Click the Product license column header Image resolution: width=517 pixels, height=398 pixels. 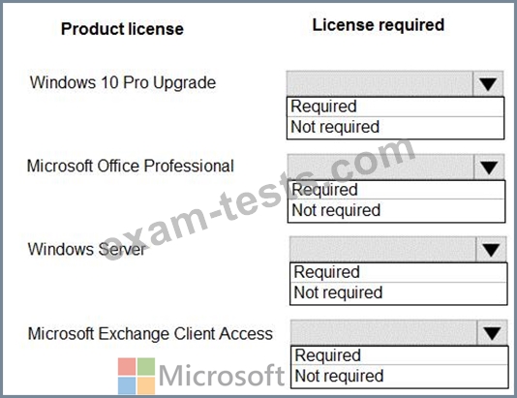tap(122, 29)
